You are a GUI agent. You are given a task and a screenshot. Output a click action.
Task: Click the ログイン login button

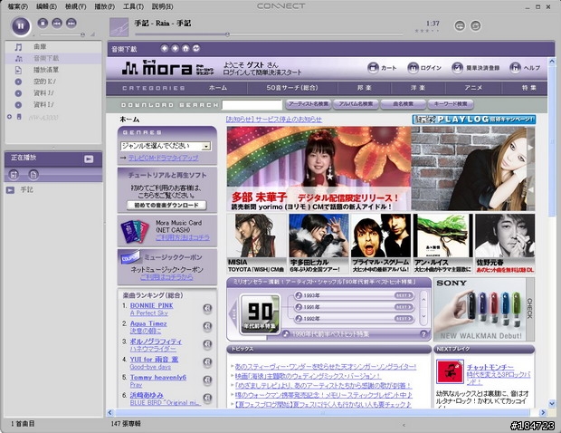pyautogui.click(x=424, y=67)
